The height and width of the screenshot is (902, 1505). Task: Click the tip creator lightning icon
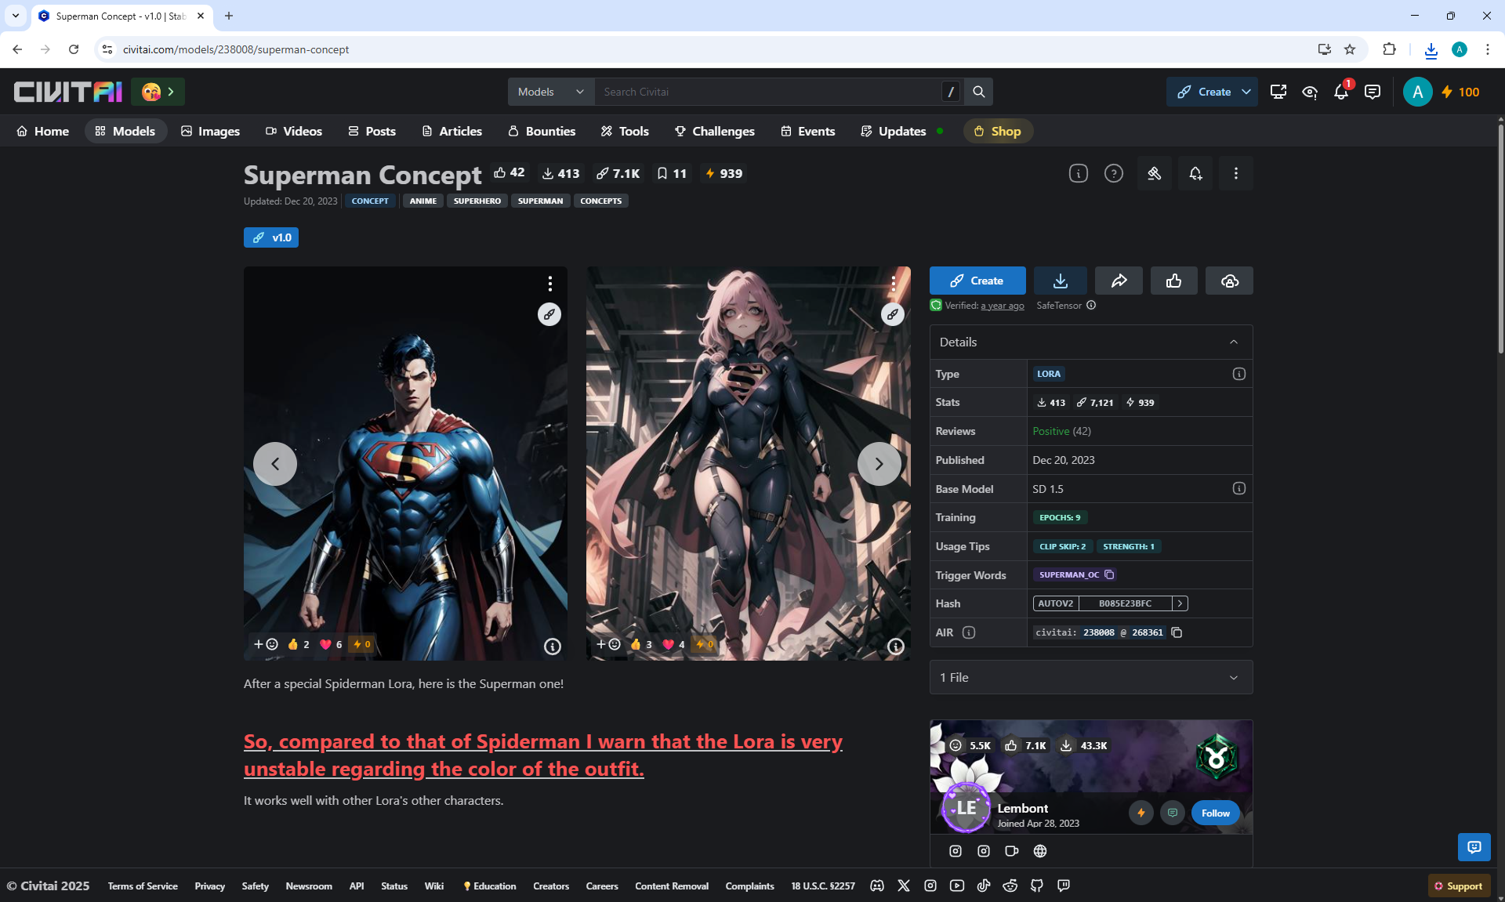(x=1141, y=813)
